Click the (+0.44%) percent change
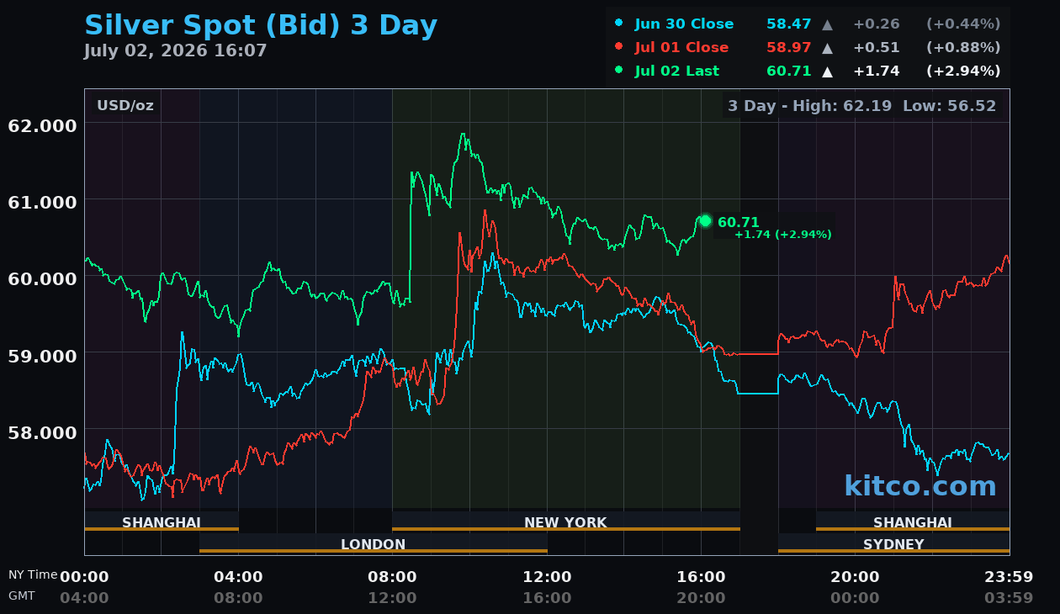 [963, 24]
